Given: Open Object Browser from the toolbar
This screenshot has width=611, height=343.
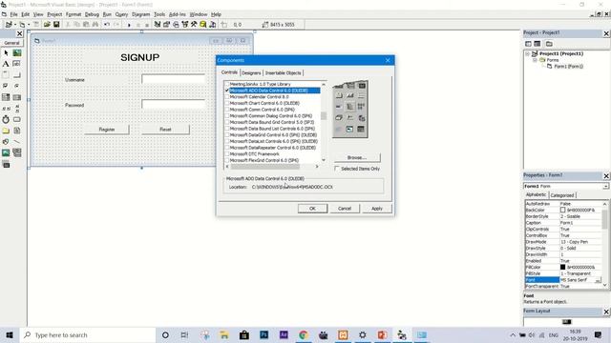Looking at the screenshot, I should (184, 24).
